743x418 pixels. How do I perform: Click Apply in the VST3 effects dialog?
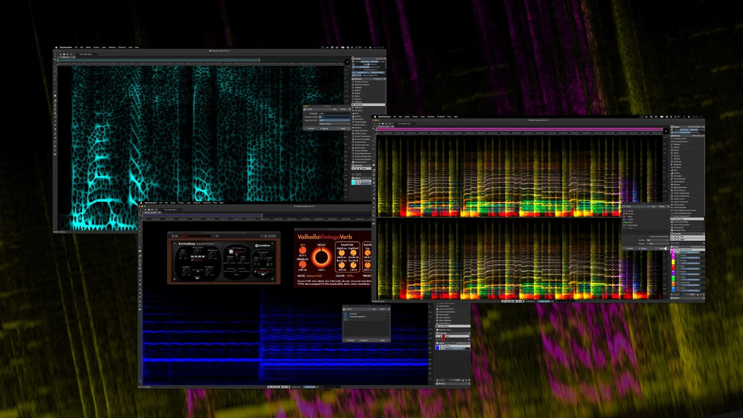[382, 340]
